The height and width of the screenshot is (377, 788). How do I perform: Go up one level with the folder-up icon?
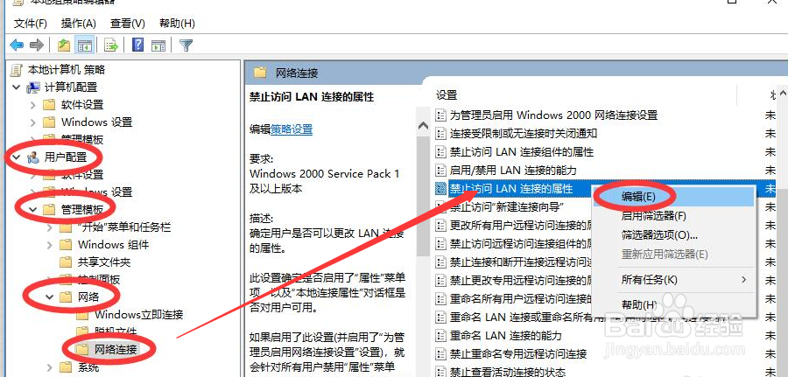click(64, 45)
